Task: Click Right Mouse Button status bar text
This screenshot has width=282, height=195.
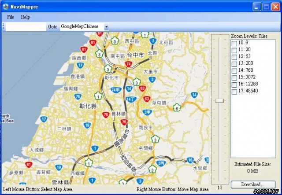Action: click(x=172, y=189)
